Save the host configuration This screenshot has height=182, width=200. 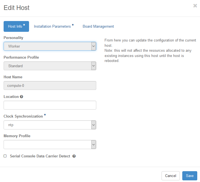pyautogui.click(x=190, y=176)
